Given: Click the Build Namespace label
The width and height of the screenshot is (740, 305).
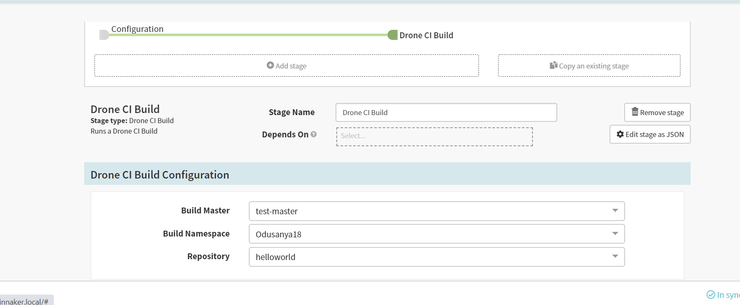Looking at the screenshot, I should 196,234.
